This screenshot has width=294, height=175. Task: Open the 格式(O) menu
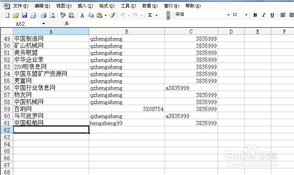[x=107, y=6]
